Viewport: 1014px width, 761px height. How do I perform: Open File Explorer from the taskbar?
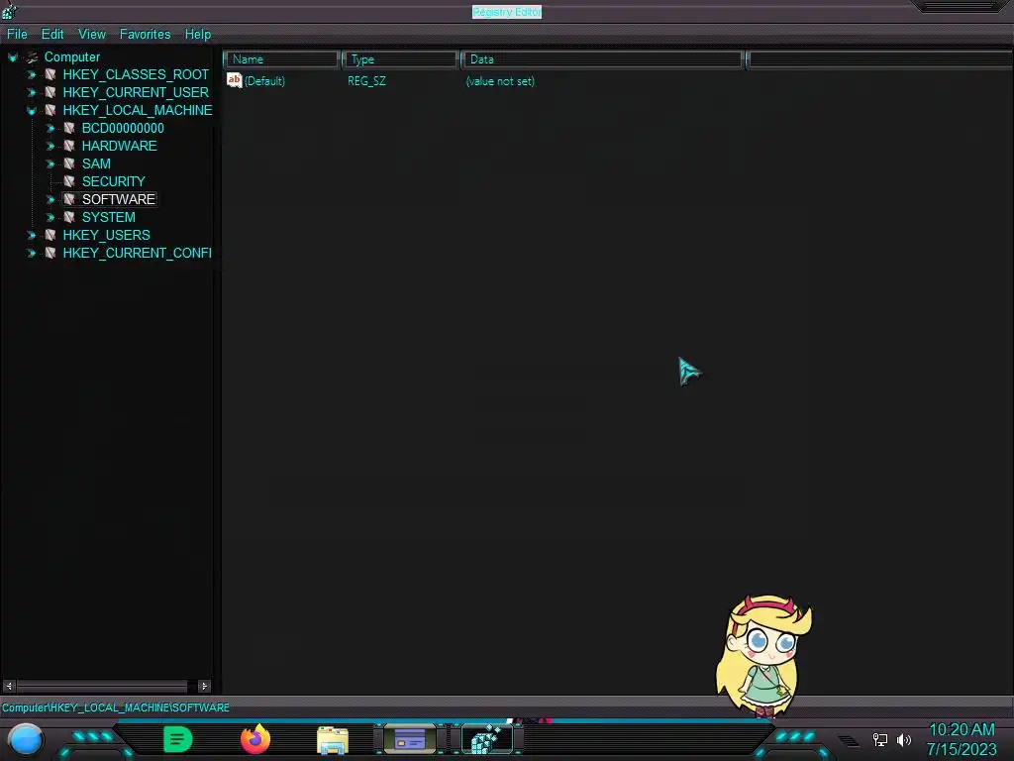tap(333, 740)
